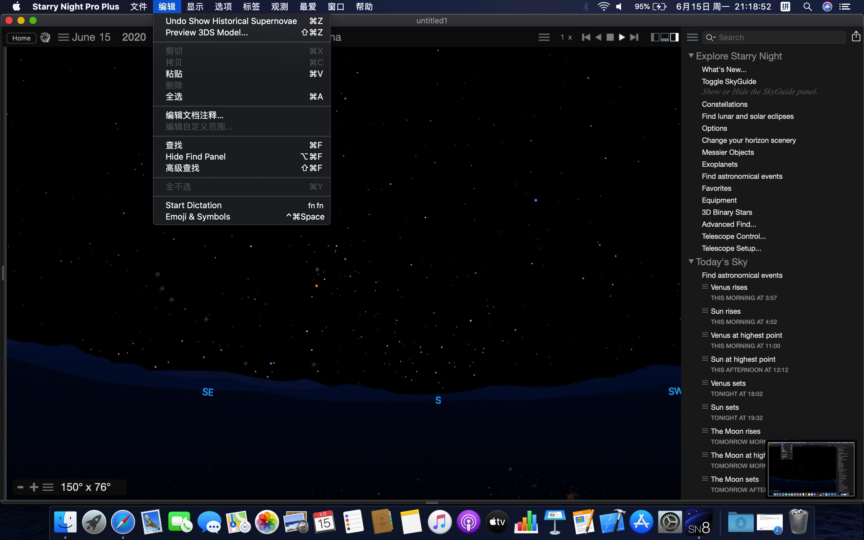Image resolution: width=864 pixels, height=540 pixels.
Task: Open Messier Objects link
Action: (727, 152)
